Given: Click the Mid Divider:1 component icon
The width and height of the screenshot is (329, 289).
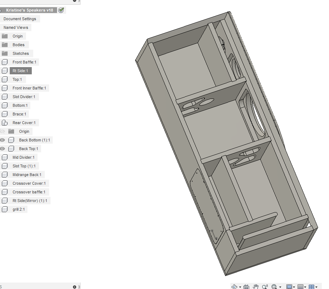Looking at the screenshot, I should 5,157.
